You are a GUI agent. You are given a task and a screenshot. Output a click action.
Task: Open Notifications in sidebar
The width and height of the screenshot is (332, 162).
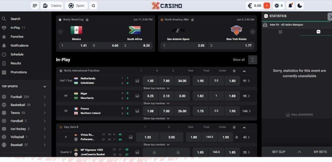[19, 45]
